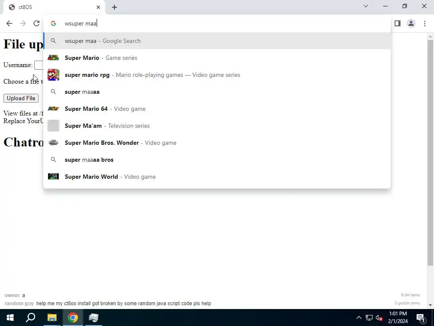The height and width of the screenshot is (326, 434).
Task: Click the '3 godzin temu' timestamp
Action: coord(407,303)
